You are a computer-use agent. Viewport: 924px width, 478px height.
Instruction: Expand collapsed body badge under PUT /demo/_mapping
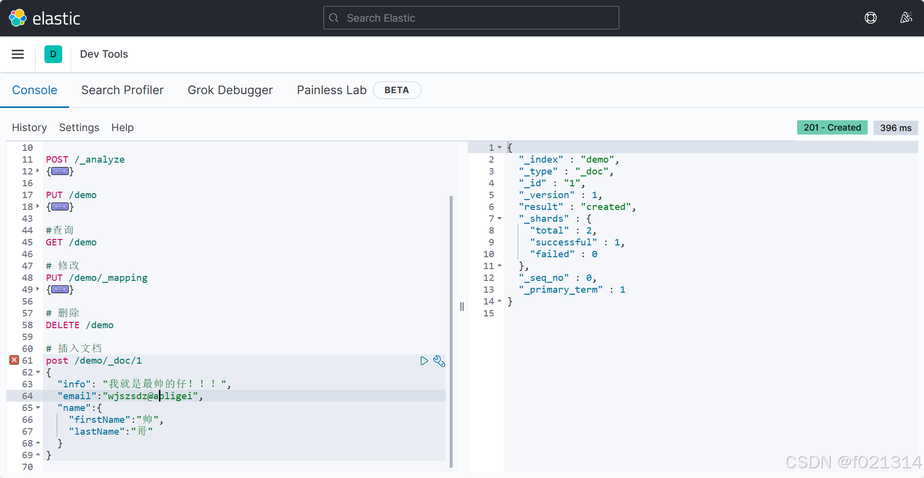point(60,290)
